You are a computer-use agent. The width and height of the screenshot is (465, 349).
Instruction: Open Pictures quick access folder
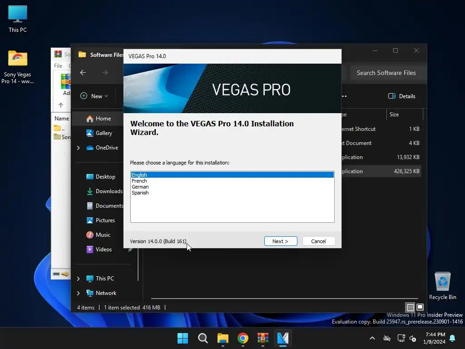100,220
